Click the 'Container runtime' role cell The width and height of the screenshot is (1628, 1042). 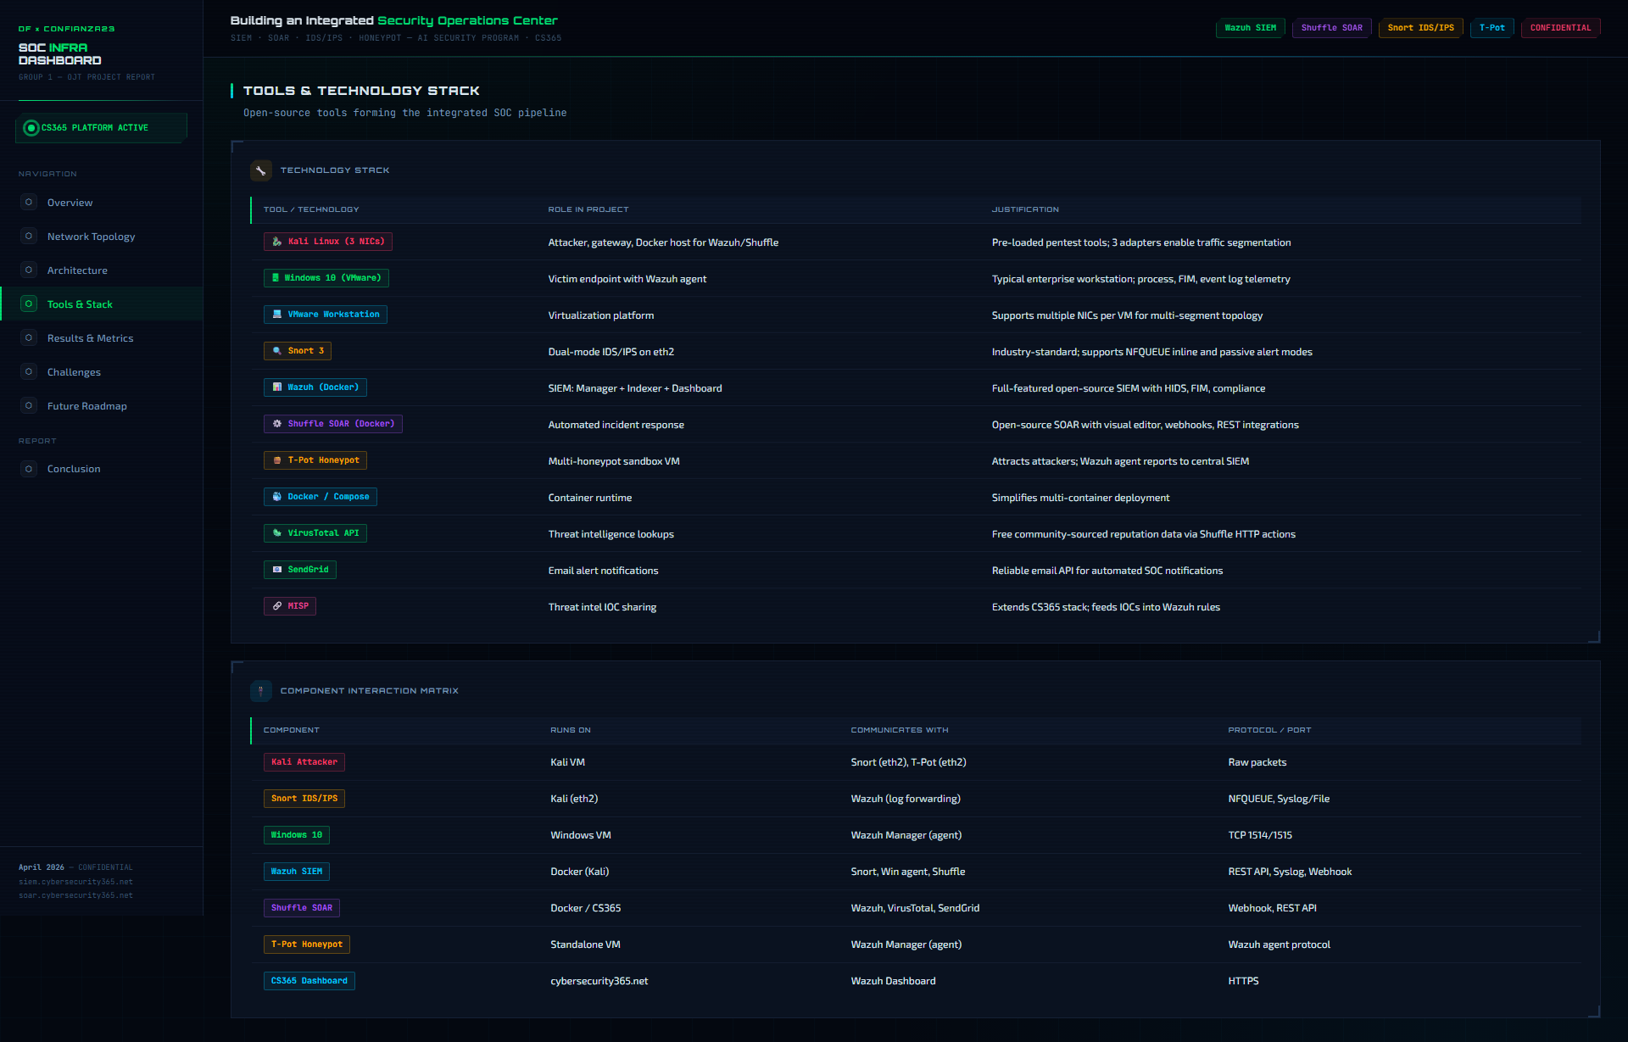(590, 498)
